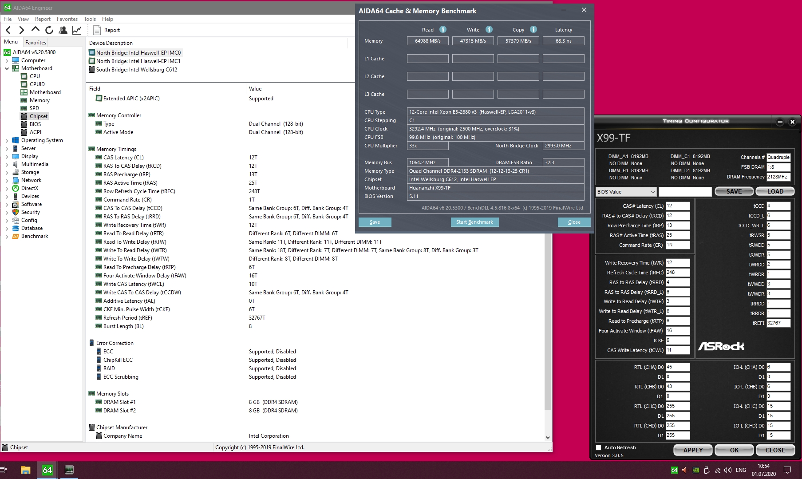The width and height of the screenshot is (802, 479).
Task: Select Memory tree item in sidebar
Action: click(x=40, y=100)
